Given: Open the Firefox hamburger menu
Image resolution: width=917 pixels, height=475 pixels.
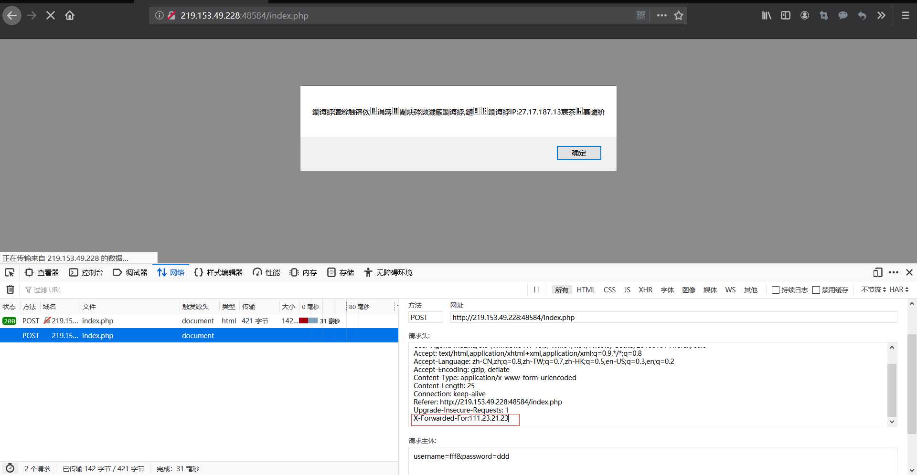Looking at the screenshot, I should coord(905,16).
